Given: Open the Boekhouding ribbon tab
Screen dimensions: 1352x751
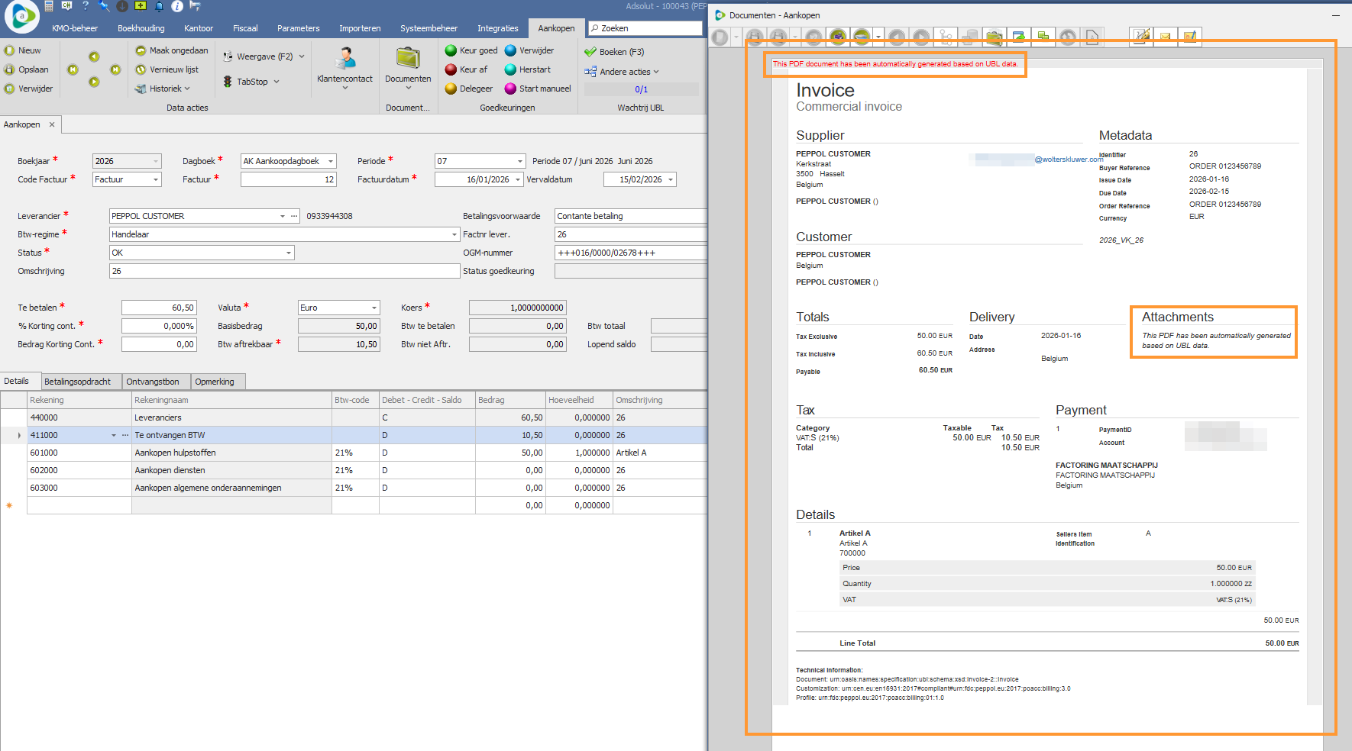Looking at the screenshot, I should (x=141, y=28).
